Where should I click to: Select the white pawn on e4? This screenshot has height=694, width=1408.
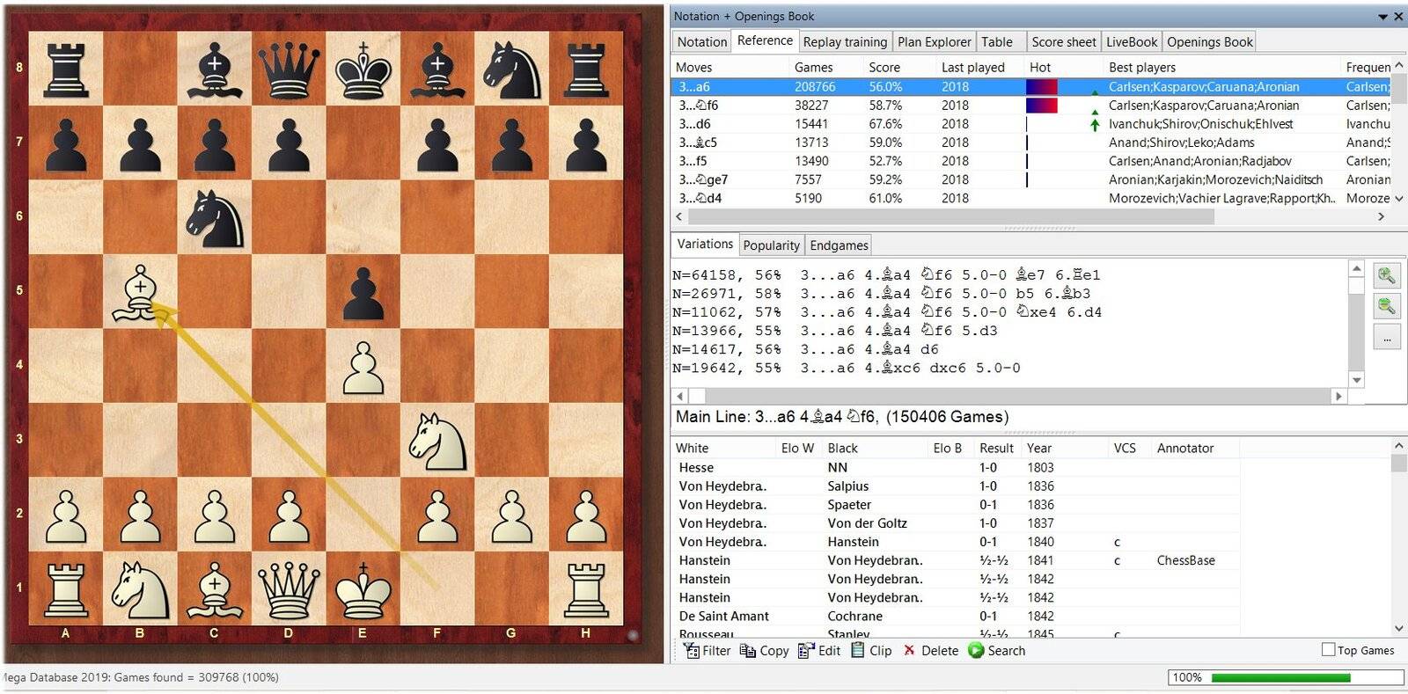363,366
